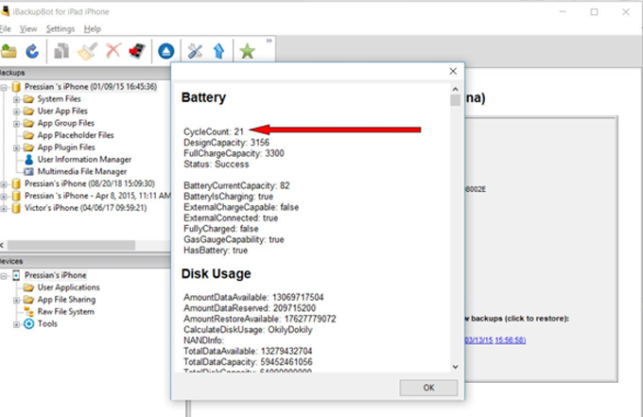Click the blue eject circle icon

[x=165, y=51]
